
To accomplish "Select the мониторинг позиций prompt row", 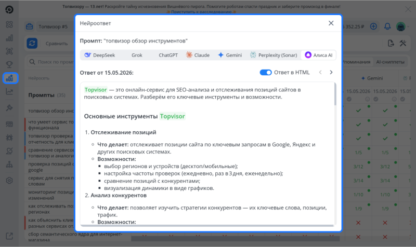I will [50, 195].
